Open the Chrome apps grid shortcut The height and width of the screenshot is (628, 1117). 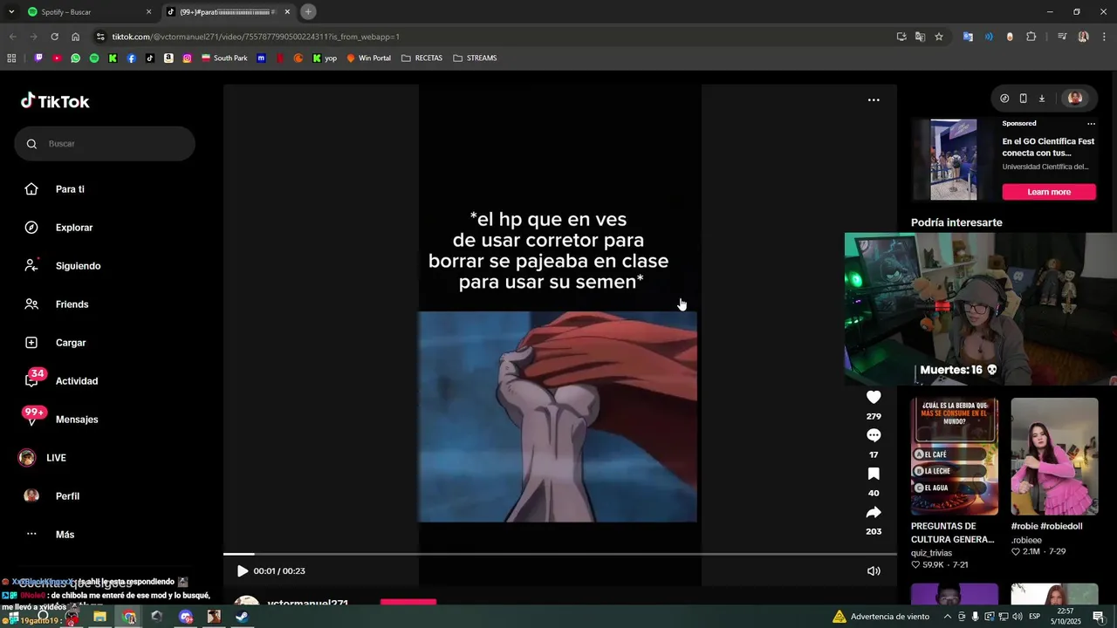click(11, 58)
